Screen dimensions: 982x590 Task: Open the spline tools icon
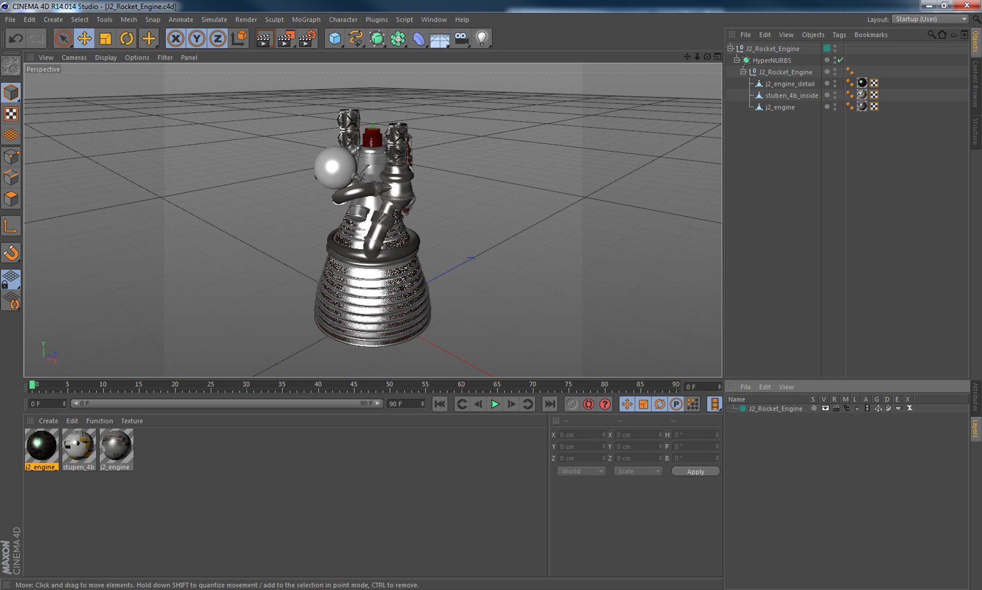[356, 38]
